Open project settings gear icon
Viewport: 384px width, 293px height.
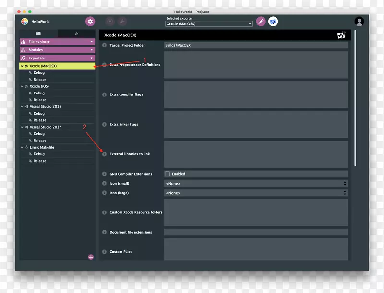pyautogui.click(x=90, y=22)
